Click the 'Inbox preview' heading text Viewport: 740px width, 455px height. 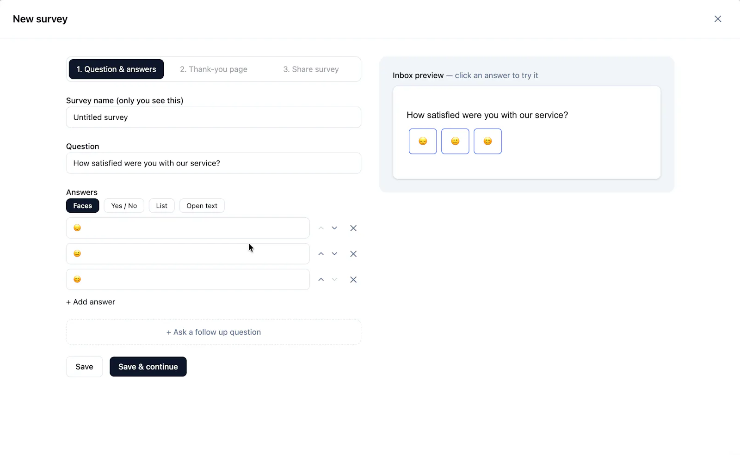pyautogui.click(x=418, y=75)
